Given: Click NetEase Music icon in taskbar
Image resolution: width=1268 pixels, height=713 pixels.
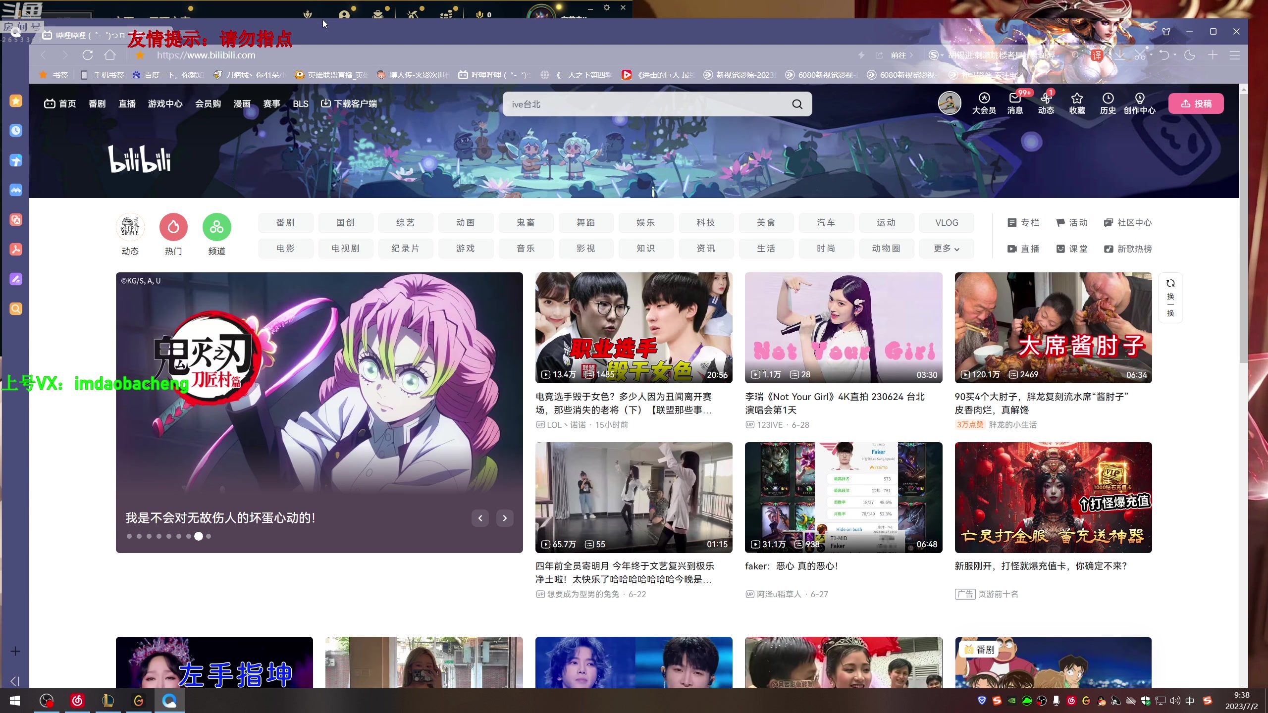Looking at the screenshot, I should (x=77, y=701).
